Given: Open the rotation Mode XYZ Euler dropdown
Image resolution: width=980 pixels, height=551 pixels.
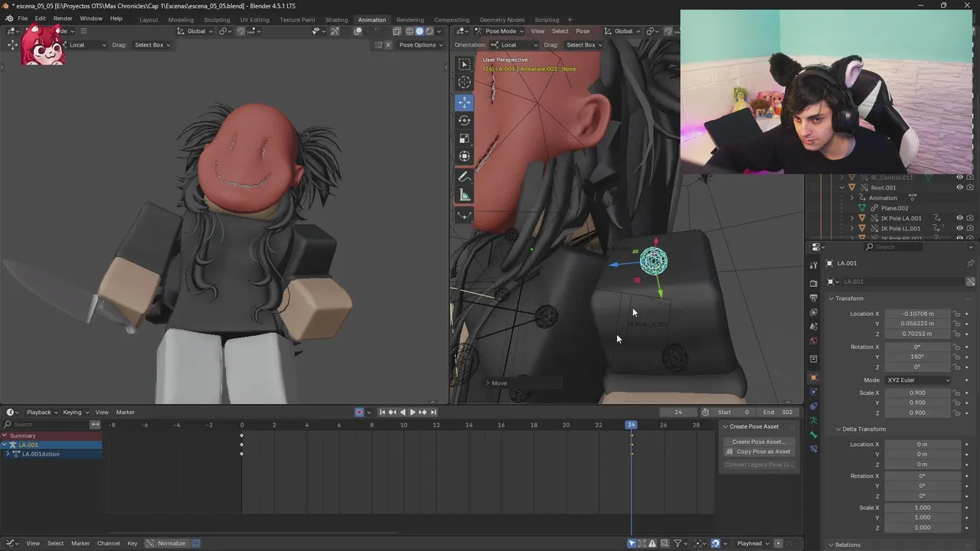Looking at the screenshot, I should click(x=918, y=380).
